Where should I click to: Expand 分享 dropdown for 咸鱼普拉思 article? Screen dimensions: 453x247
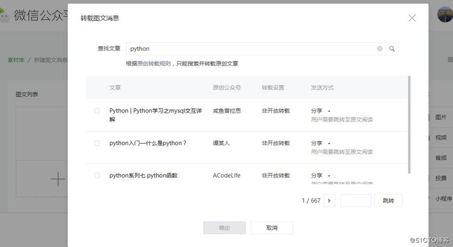[321, 111]
